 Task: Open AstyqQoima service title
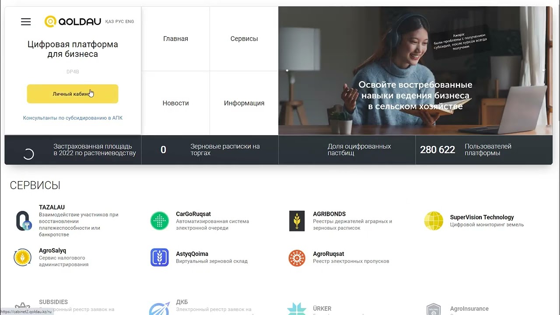click(192, 254)
